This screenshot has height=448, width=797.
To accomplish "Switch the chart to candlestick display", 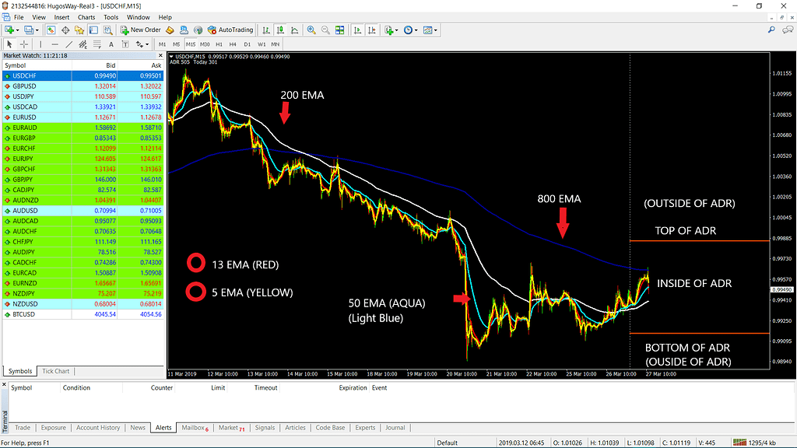I will tap(280, 30).
